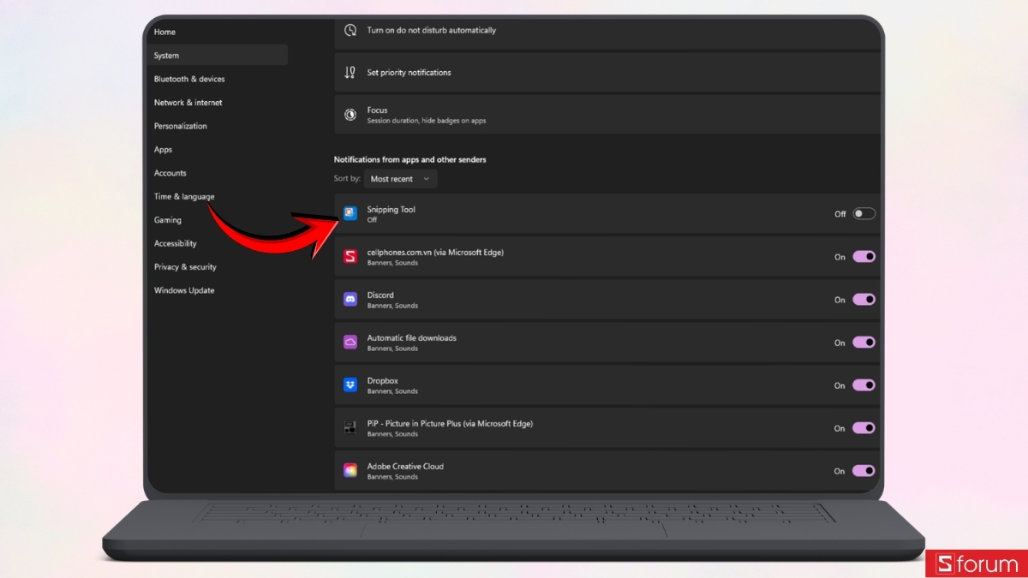Open Personalization settings

point(181,126)
